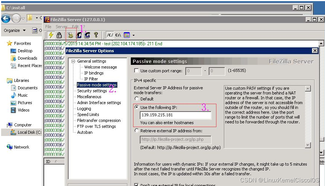This screenshot has width=325, height=186.
Task: Click the Videos film icon
Action: [x=13, y=110]
